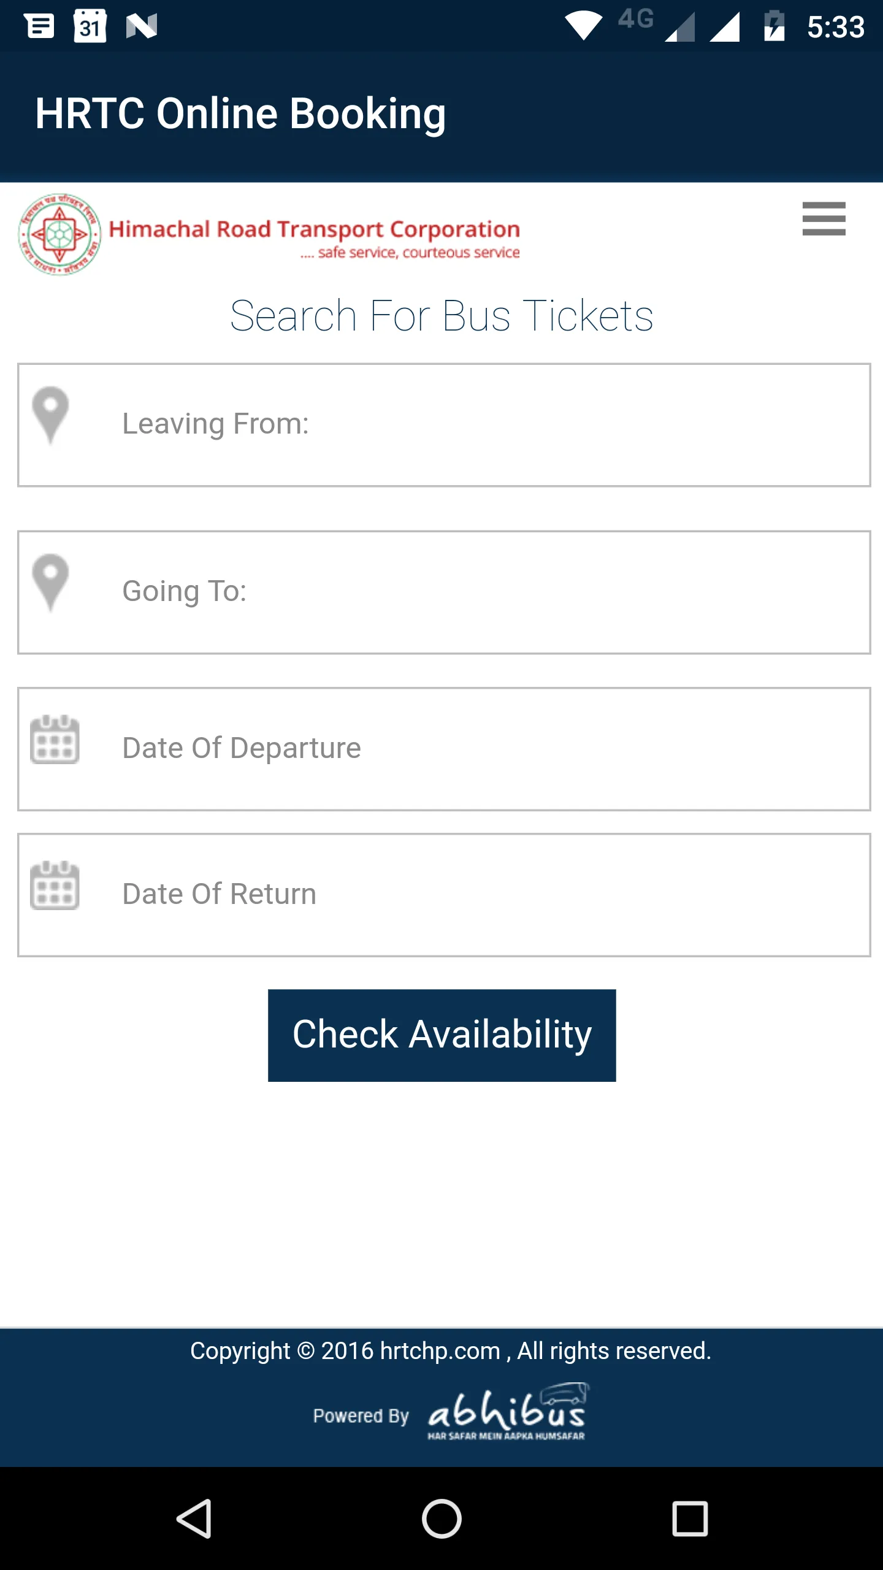883x1570 pixels.
Task: Focus the Leaving From input field
Action: pos(478,424)
